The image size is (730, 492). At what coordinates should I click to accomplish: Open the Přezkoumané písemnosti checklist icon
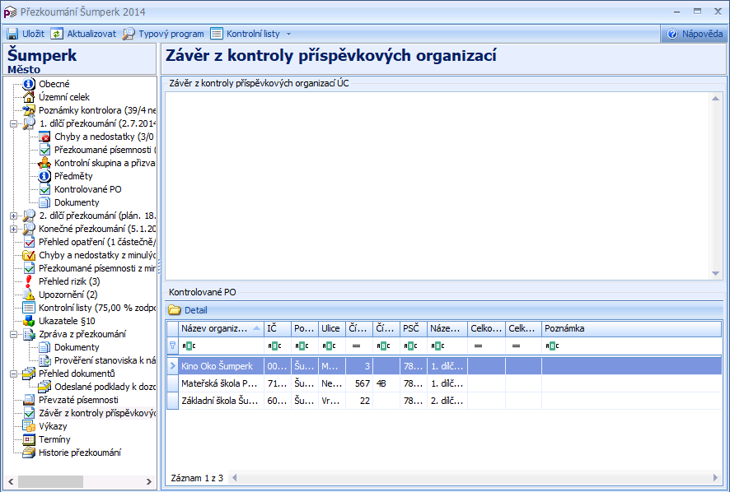[x=44, y=150]
